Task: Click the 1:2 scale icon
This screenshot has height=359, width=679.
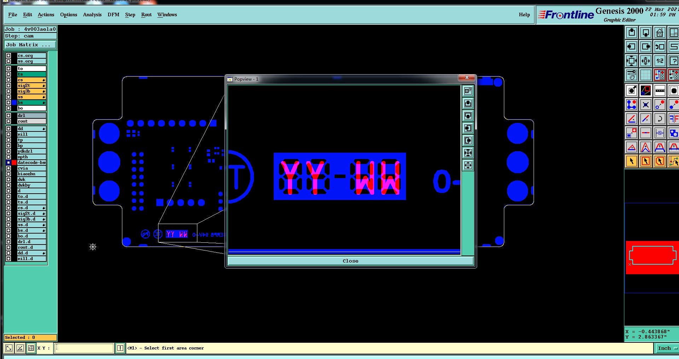Action: [x=660, y=61]
